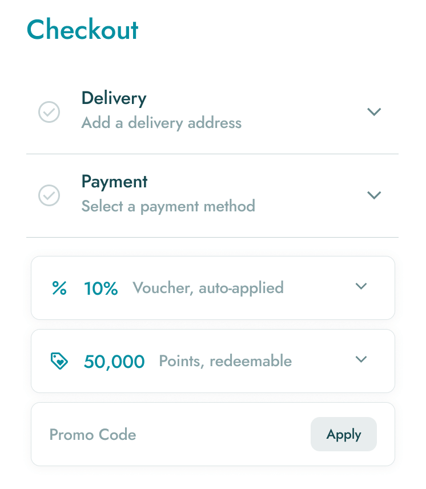Click the "Select a payment method" text
426x489 pixels.
point(168,206)
